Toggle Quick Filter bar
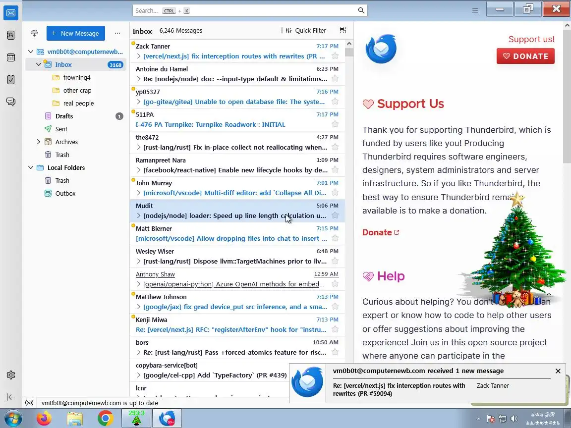Image resolution: width=571 pixels, height=428 pixels. coord(306,31)
